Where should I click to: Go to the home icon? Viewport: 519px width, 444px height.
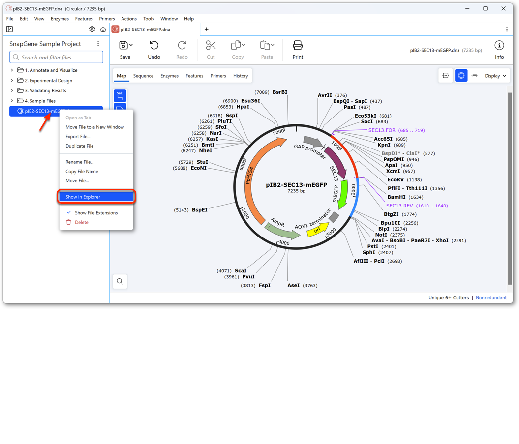point(103,30)
